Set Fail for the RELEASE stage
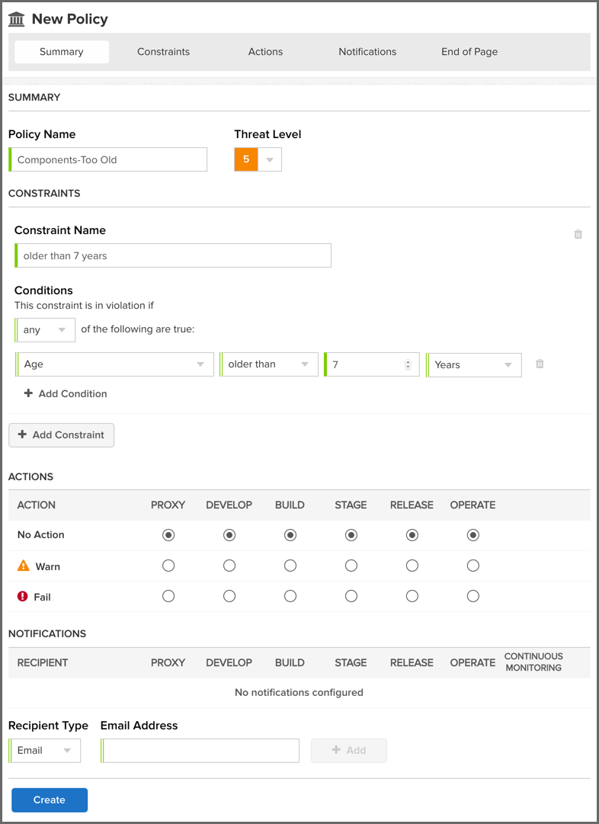 (412, 596)
